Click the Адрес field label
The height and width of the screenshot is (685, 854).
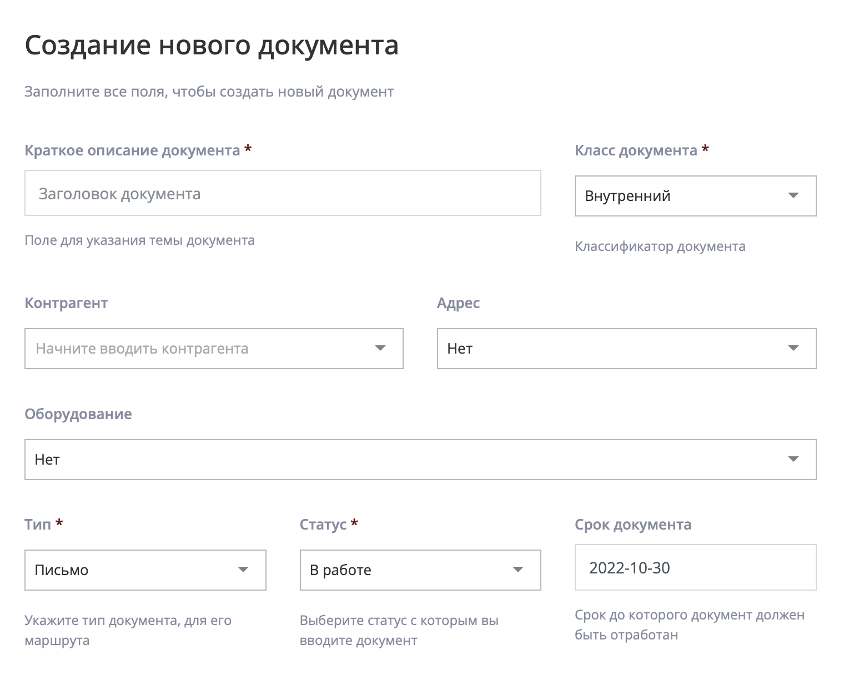point(458,303)
